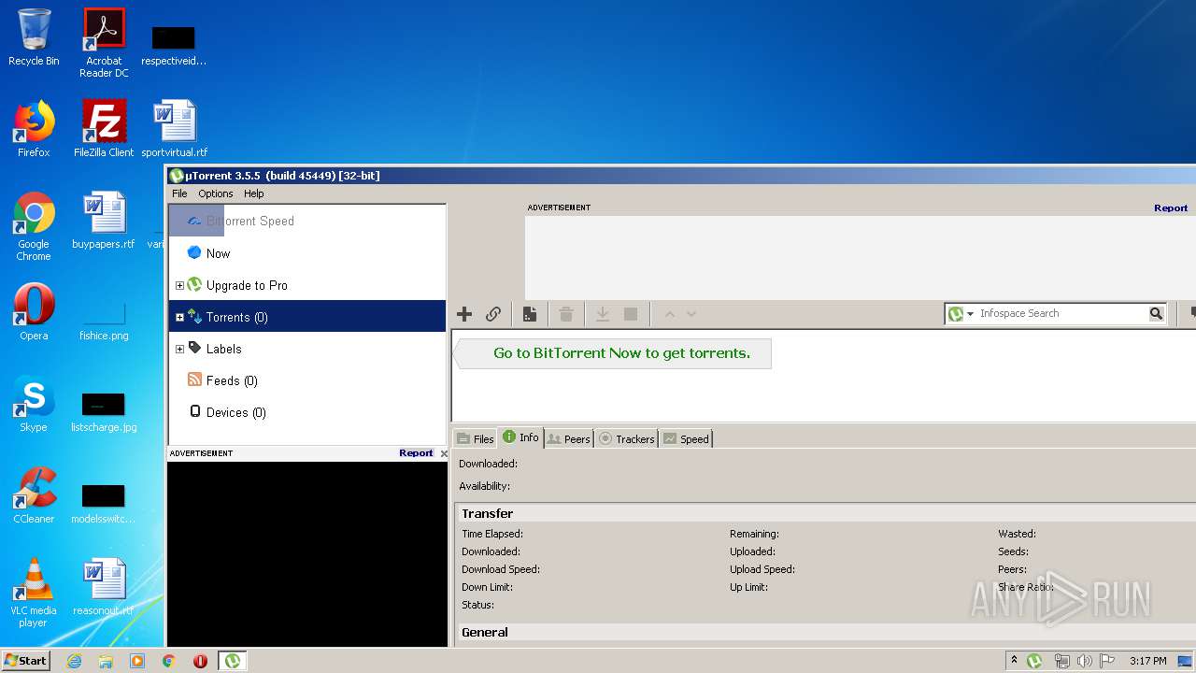Stop torrent square icon
The width and height of the screenshot is (1196, 673).
coord(631,314)
